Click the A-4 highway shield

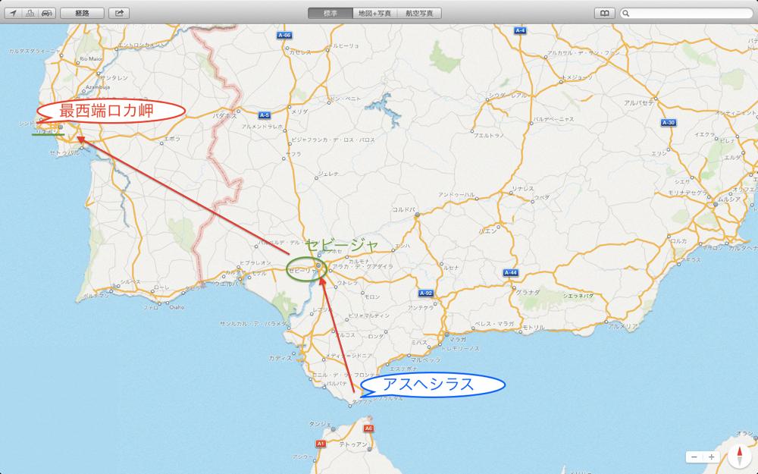[520, 30]
